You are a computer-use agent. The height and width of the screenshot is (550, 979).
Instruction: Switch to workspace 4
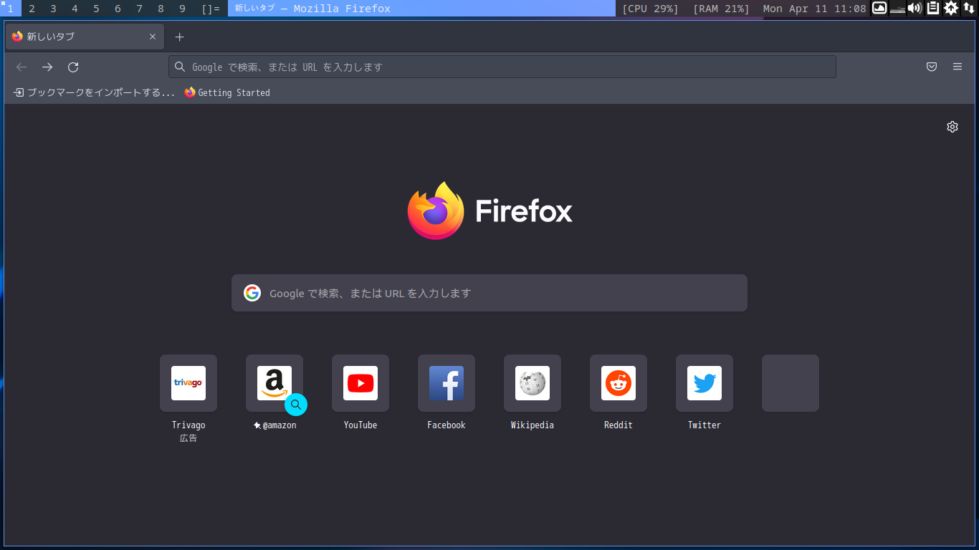[75, 9]
